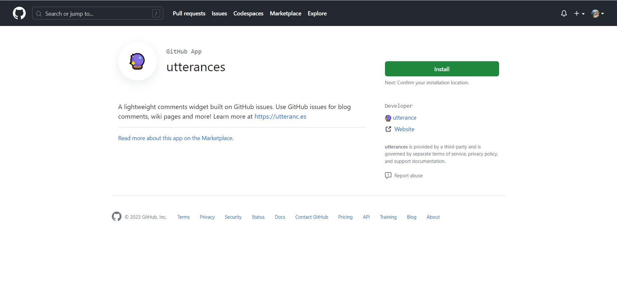
Task: Click the green Install button
Action: [x=442, y=69]
